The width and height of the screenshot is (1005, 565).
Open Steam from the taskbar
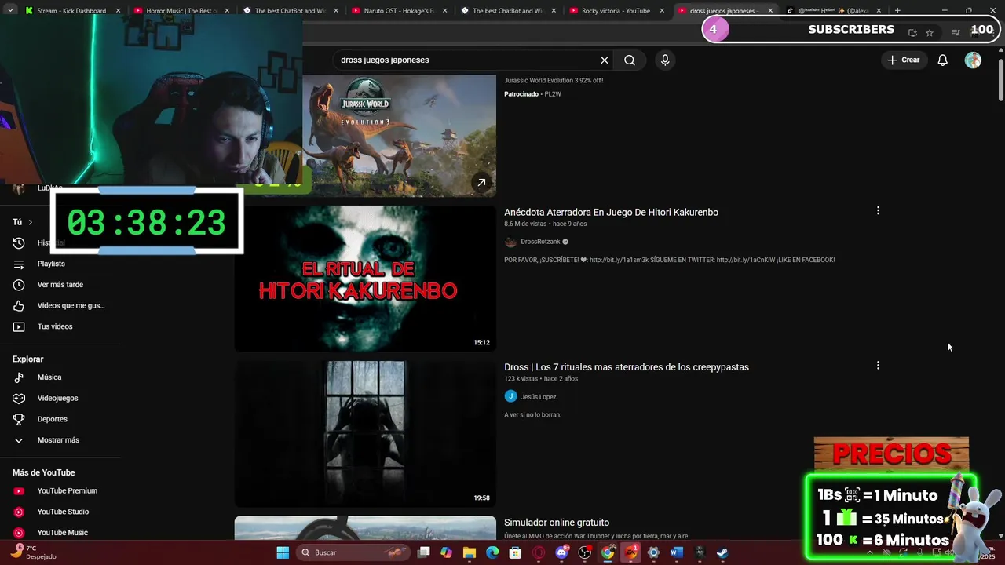(x=722, y=552)
